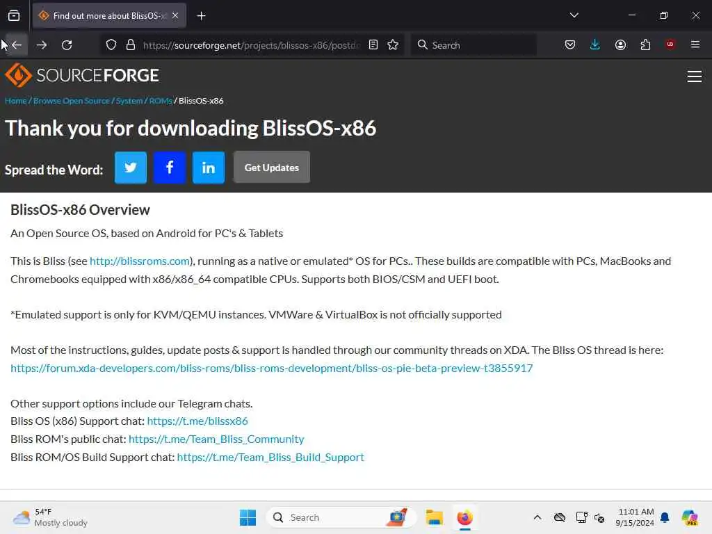Open File Explorer from the taskbar
The height and width of the screenshot is (534, 712).
pyautogui.click(x=434, y=517)
